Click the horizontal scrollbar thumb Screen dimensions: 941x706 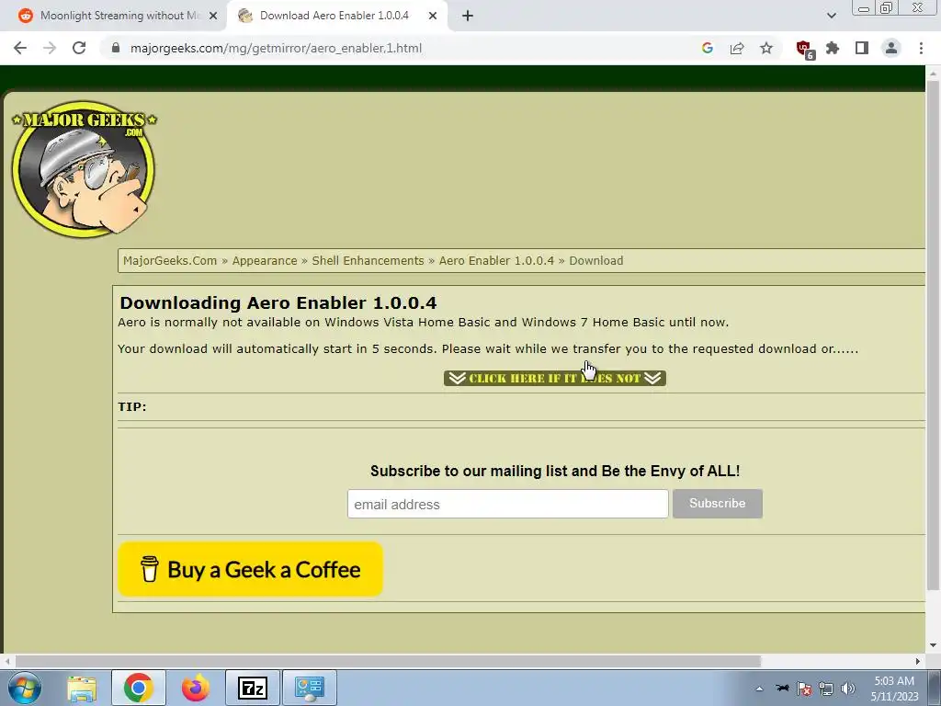(x=389, y=661)
